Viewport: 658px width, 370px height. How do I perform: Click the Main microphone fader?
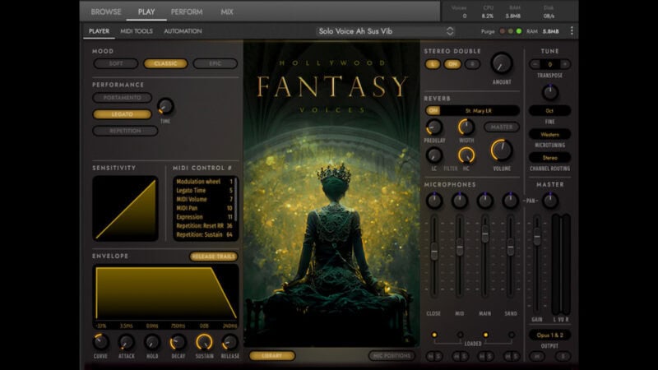(x=485, y=233)
